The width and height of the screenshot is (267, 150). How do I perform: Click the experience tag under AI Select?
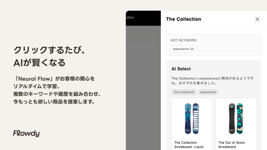208,92
